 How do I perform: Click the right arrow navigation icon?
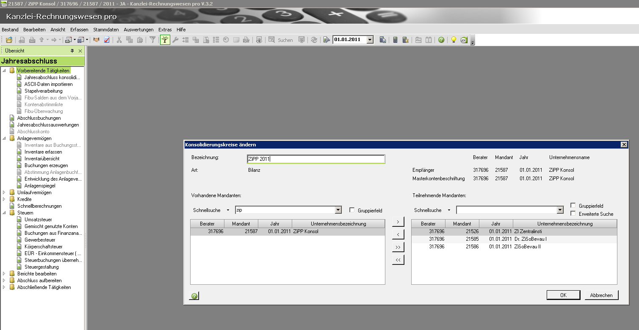(54, 40)
